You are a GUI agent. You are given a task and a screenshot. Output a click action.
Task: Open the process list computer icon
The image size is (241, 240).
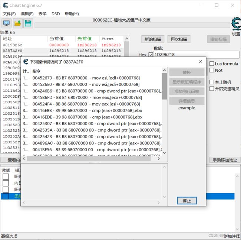(6, 23)
